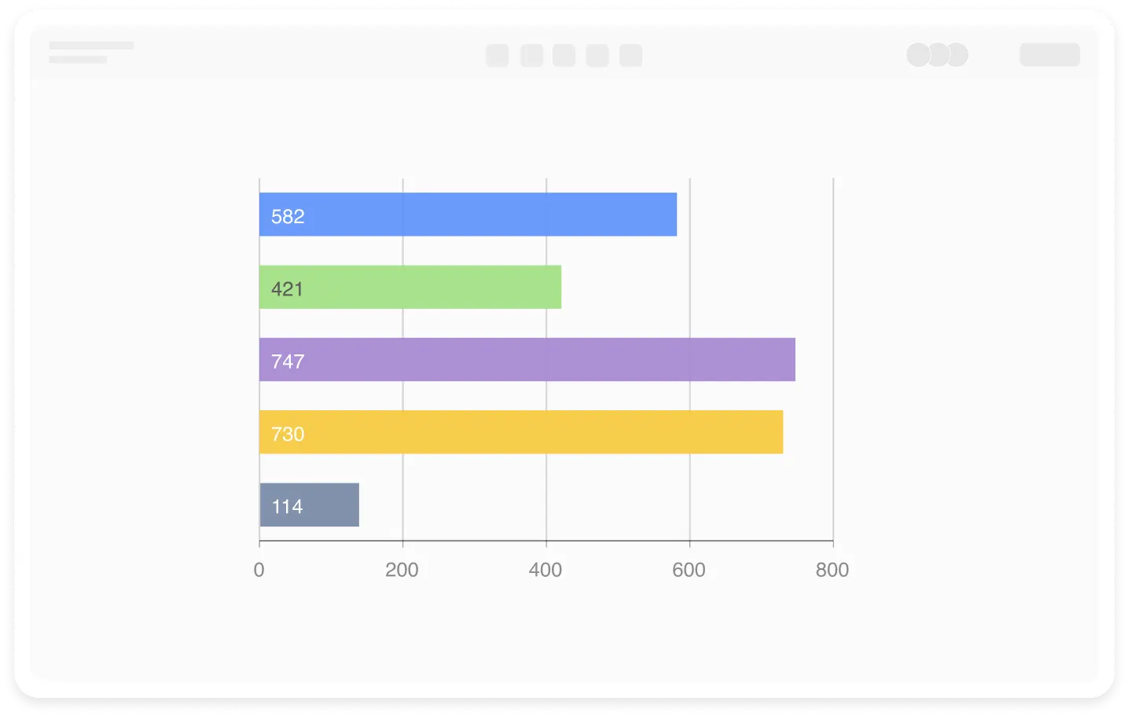
Task: Click the green bar labeled 421
Action: coord(410,287)
